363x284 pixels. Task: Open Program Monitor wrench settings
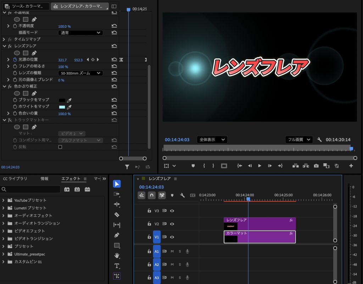point(319,140)
